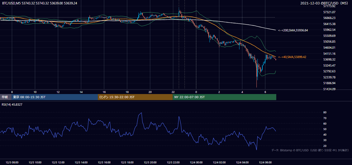
Task: Click price axis value 52792.63
Action: tap(329, 71)
